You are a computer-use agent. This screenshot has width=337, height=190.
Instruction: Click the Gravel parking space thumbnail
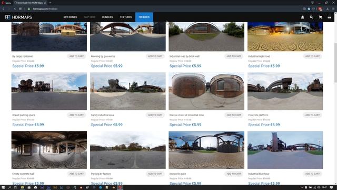[49, 91]
